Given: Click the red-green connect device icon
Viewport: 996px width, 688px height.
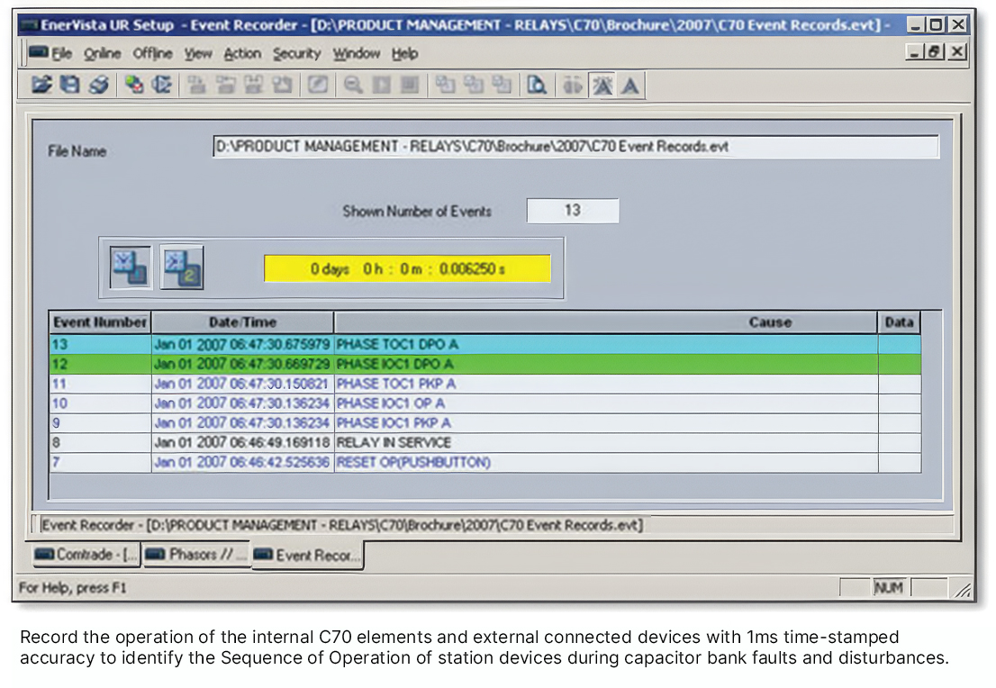Looking at the screenshot, I should coord(133,85).
